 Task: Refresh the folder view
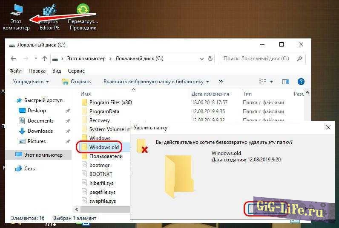pos(210,58)
